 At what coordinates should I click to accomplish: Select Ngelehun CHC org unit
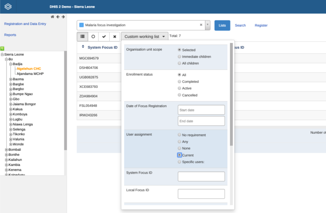tap(29, 68)
